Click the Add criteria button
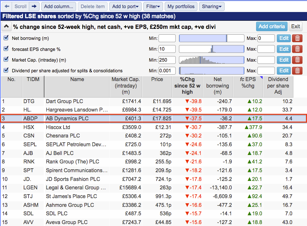The image size is (307, 226). click(272, 27)
